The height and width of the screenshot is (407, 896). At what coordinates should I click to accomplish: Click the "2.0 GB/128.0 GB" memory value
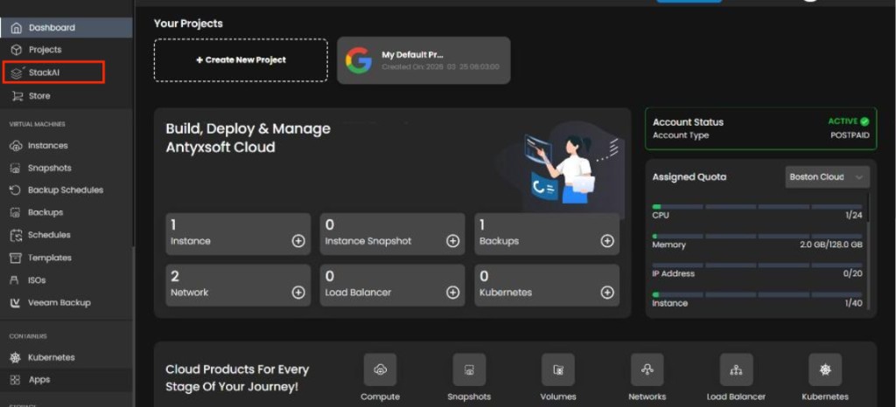831,245
